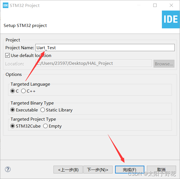Maximize the STM32 Project dialog window
The image size is (180, 179).
(155, 5)
